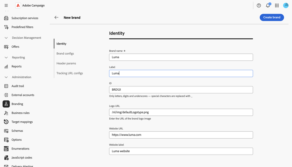Click the Schemas icon
292x167 pixels.
6,131
